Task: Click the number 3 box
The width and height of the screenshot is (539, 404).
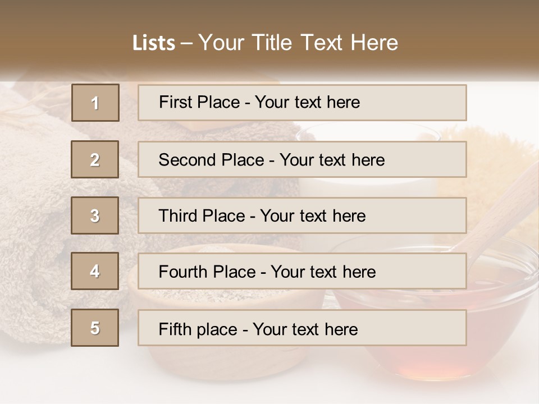Action: click(x=95, y=215)
